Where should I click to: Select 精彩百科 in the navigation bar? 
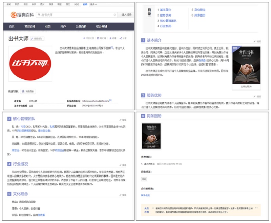[29, 26]
